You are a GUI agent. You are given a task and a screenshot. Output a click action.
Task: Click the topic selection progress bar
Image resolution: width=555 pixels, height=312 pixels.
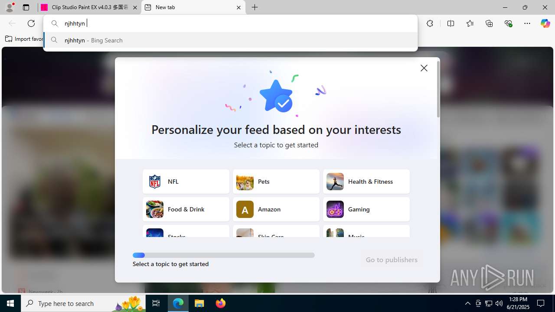point(224,255)
